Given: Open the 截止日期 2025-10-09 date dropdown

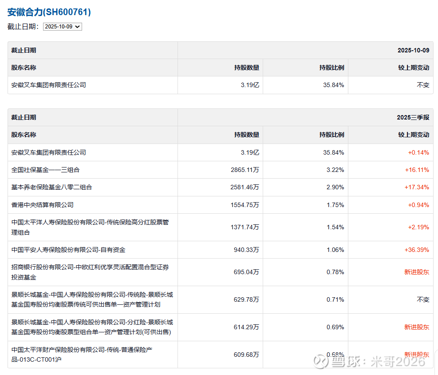Looking at the screenshot, I should point(63,27).
